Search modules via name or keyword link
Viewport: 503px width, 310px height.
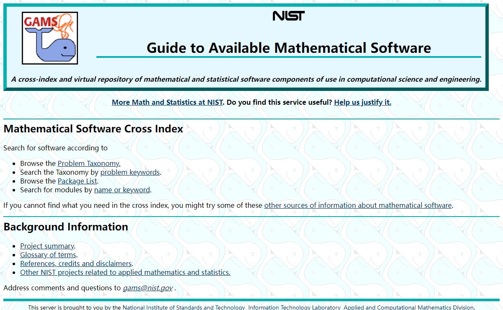point(122,190)
